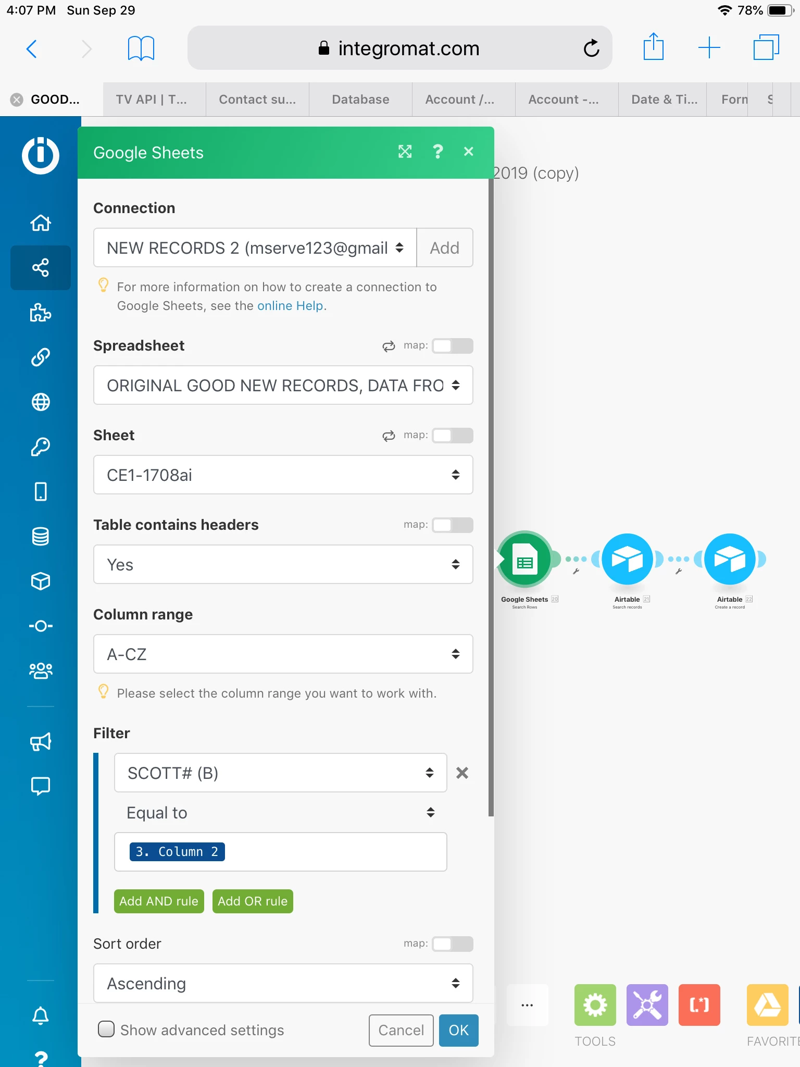Screen dimensions: 800x1067
Task: Open the purple flow control tools icon
Action: 647,1005
